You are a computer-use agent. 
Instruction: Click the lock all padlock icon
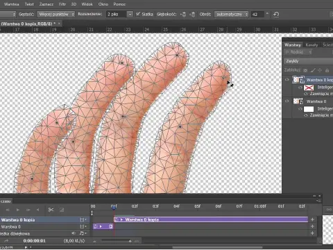click(327, 70)
